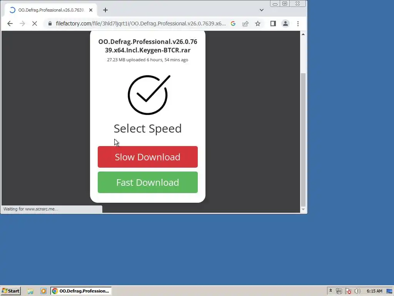Open Windows Explorer from taskbar
This screenshot has height=296, width=394.
(30, 291)
